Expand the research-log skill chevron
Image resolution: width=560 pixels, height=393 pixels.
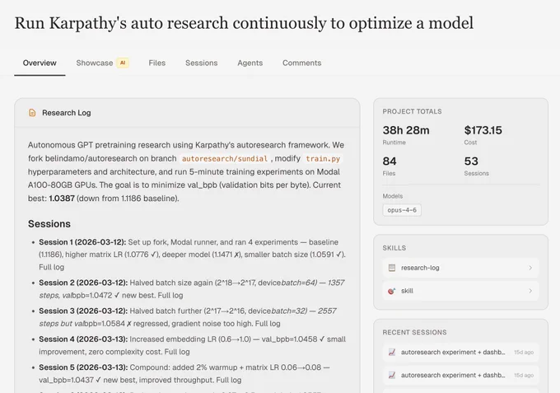coord(530,268)
